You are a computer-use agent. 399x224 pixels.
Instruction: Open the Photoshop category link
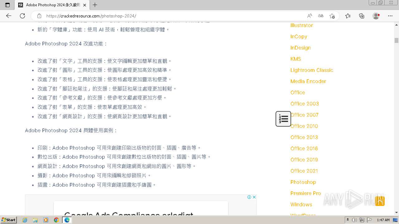(303, 182)
